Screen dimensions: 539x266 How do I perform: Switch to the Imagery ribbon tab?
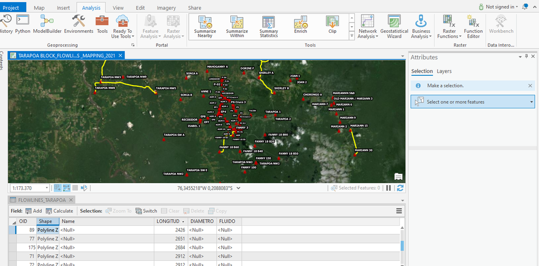tap(166, 8)
